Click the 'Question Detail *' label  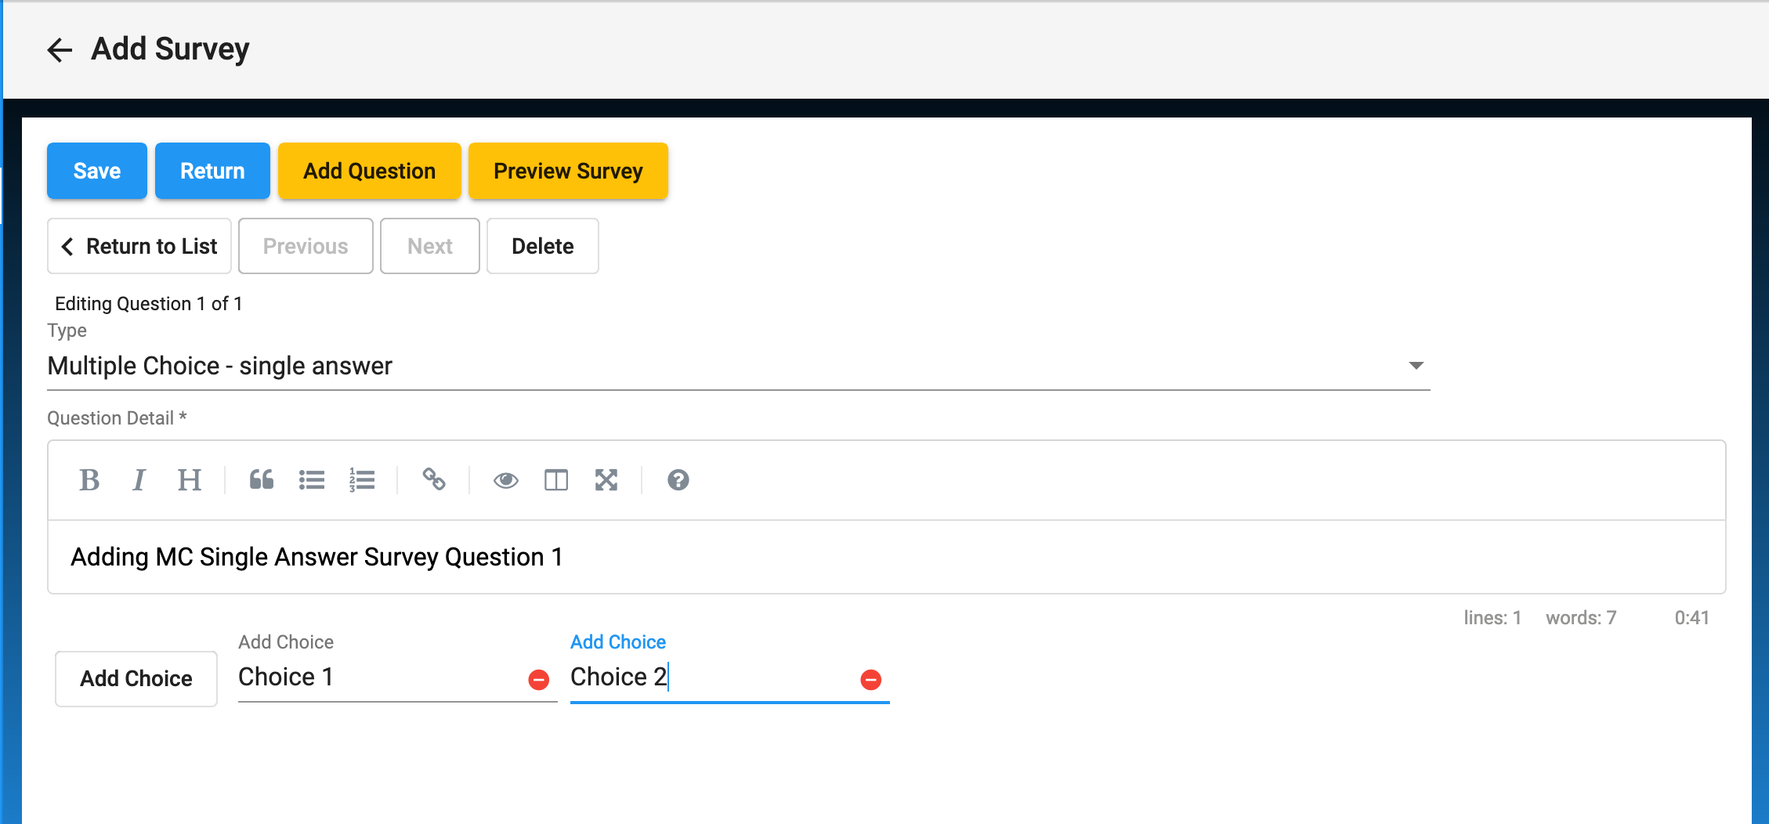[117, 418]
